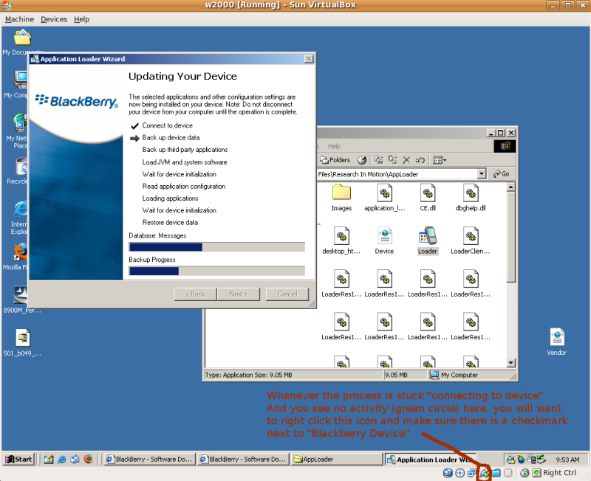The image size is (591, 481).
Task: Open the Views dropdown in Explorer toolbar
Action: [x=440, y=160]
